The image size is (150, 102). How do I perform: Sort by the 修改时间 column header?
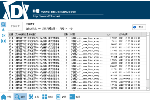click(x=130, y=34)
